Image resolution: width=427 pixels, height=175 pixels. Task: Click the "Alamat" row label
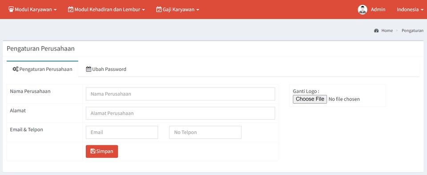point(18,110)
